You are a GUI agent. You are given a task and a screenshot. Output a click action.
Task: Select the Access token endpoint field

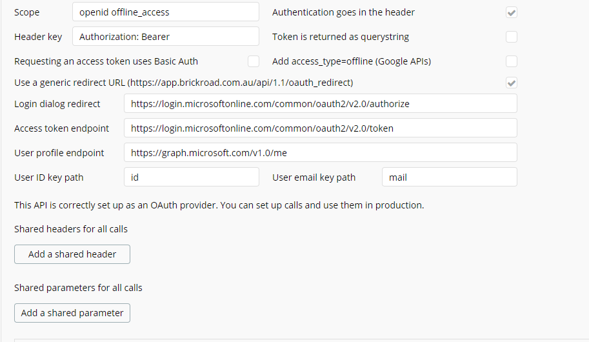320,128
